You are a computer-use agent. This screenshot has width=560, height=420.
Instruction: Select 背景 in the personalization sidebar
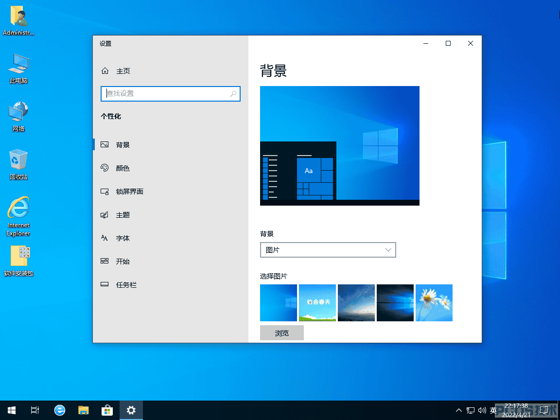[x=122, y=145]
